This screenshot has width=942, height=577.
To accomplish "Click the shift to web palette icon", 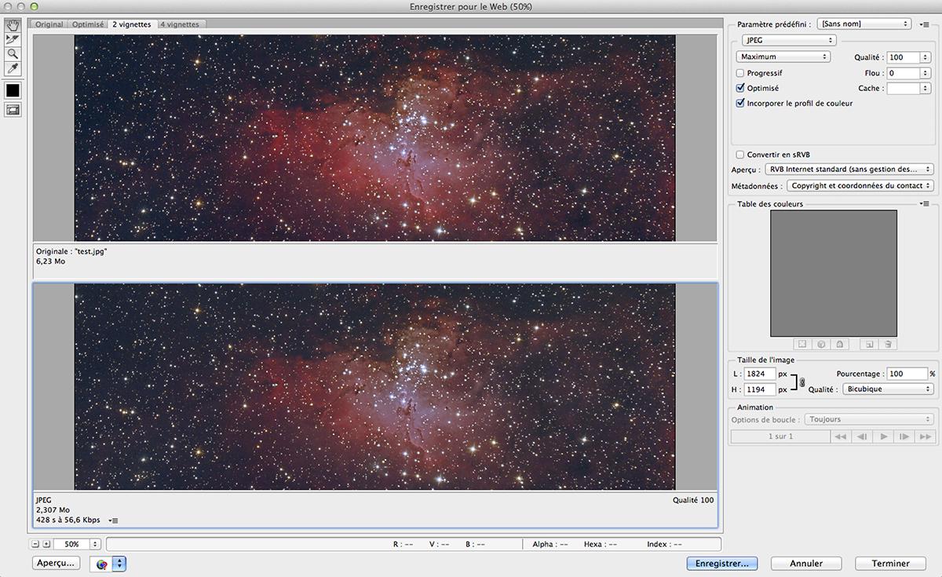I will [821, 344].
